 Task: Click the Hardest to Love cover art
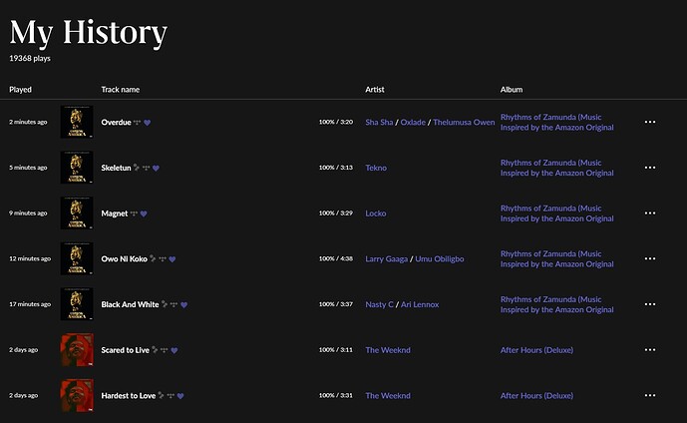coord(77,395)
